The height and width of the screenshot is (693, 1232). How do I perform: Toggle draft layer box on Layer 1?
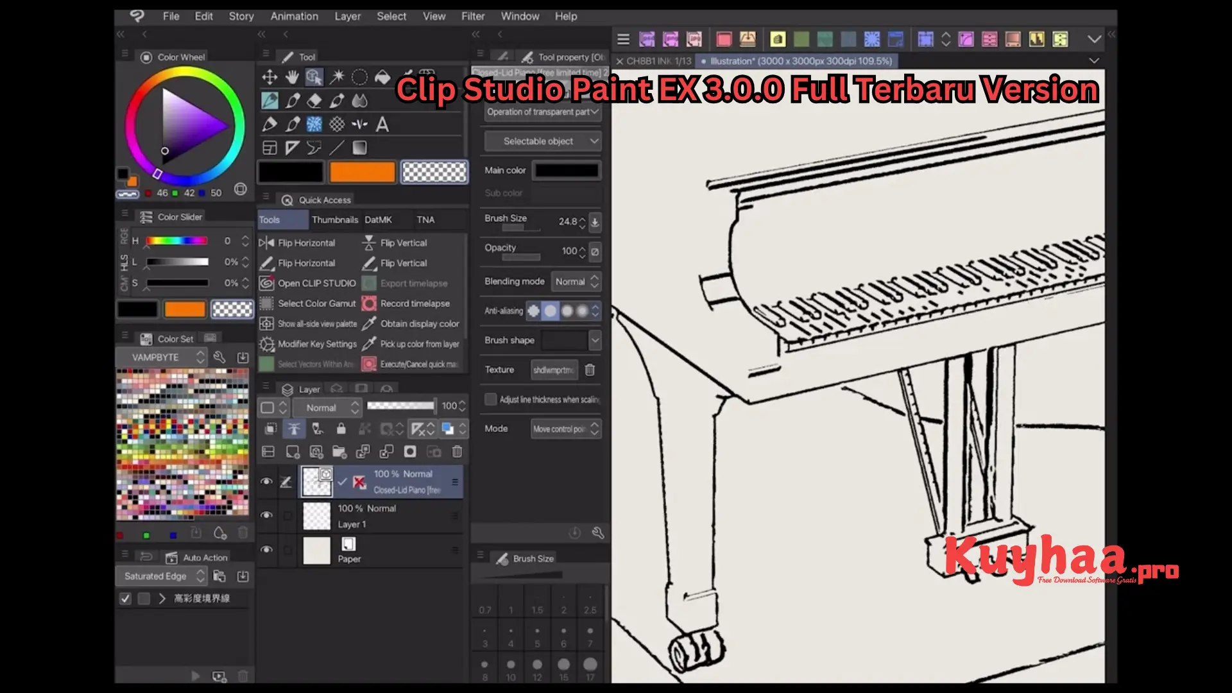pyautogui.click(x=287, y=515)
